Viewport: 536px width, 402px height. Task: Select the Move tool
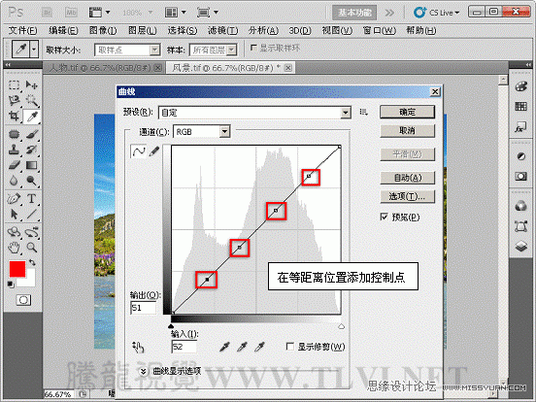[x=32, y=84]
